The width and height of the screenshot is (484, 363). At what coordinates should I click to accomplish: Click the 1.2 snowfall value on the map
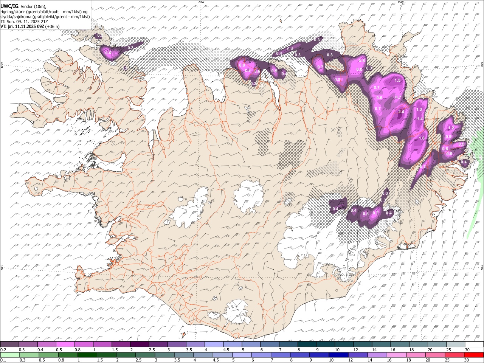tap(451, 128)
